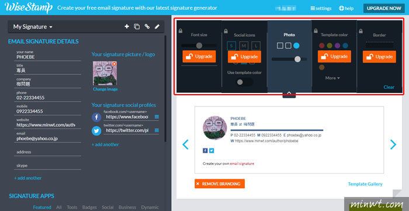Switch to Social apps tab
This screenshot has width=409, height=211.
tap(108, 207)
